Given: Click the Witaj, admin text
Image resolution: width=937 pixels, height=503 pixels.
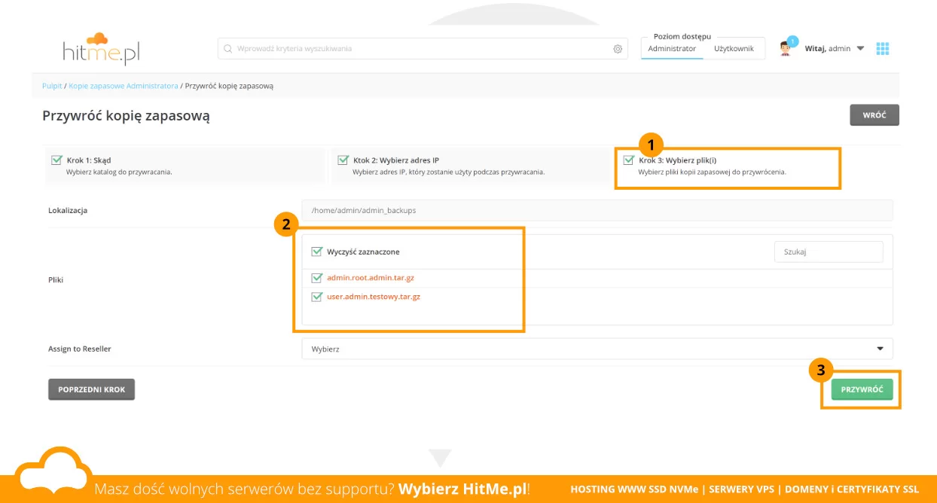Looking at the screenshot, I should (828, 49).
